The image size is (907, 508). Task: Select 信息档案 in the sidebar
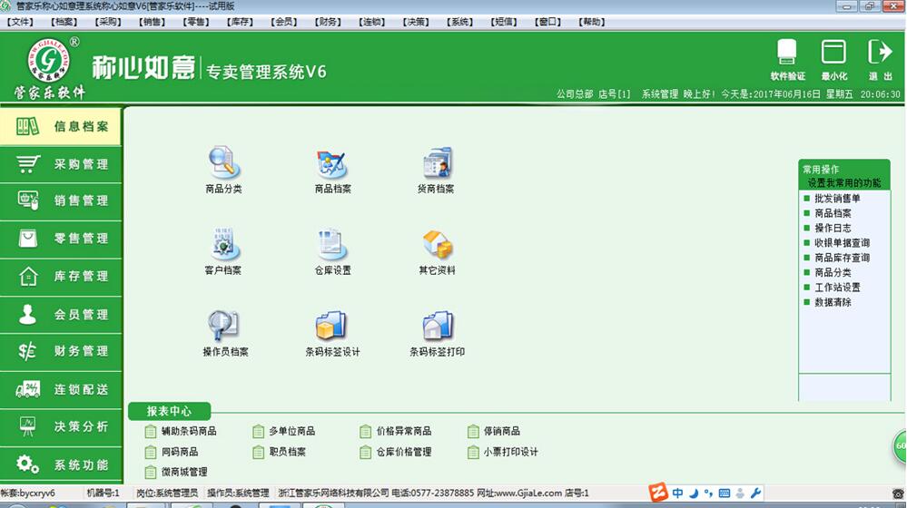(61, 127)
